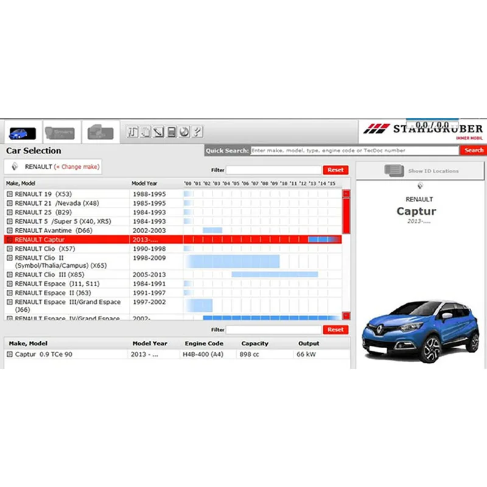Open the second greyed-out toolbar tab
The width and height of the screenshot is (487, 487).
click(x=60, y=133)
